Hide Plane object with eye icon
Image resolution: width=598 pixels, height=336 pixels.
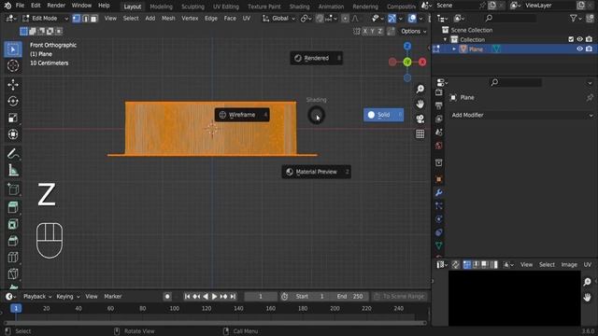[x=579, y=49]
